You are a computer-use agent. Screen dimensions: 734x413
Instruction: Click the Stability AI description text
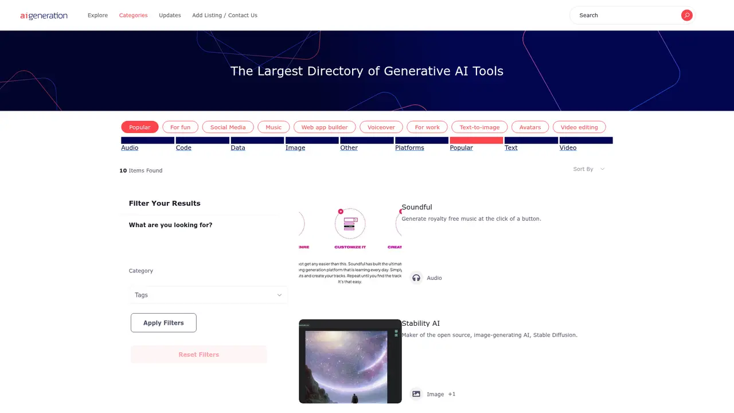click(489, 335)
